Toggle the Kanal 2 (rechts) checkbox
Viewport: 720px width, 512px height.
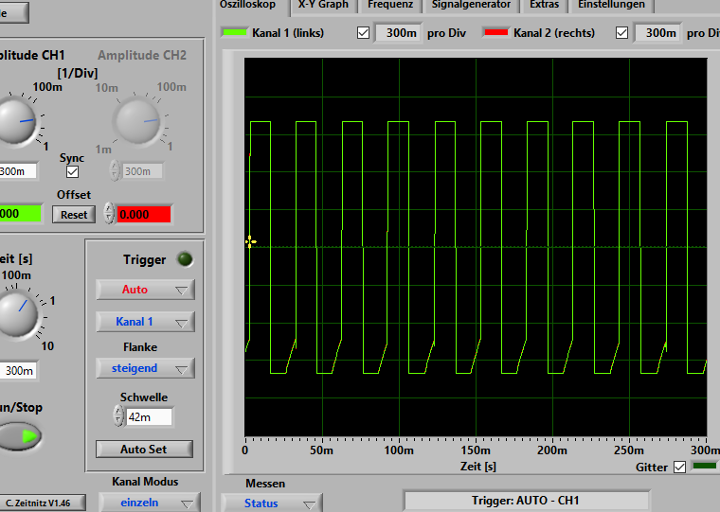pos(621,33)
